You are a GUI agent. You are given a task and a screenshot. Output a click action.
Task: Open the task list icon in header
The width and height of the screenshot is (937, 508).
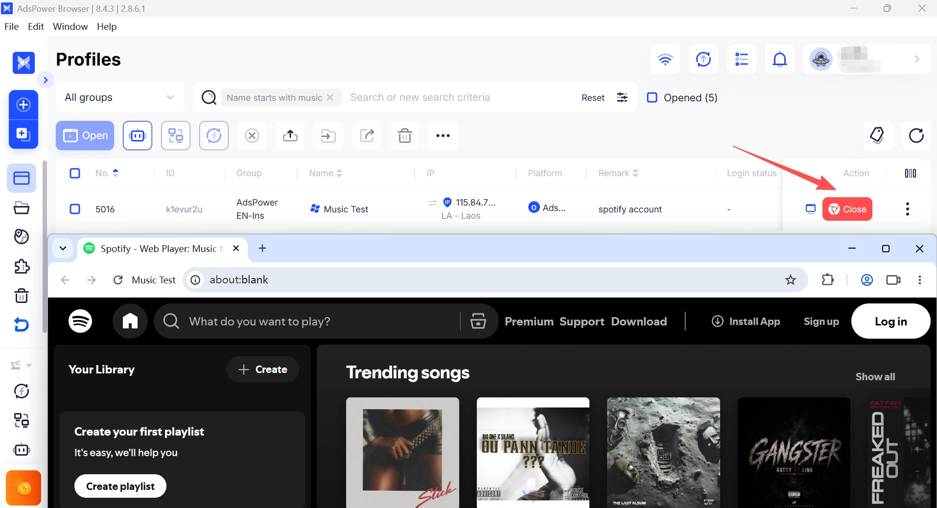742,60
